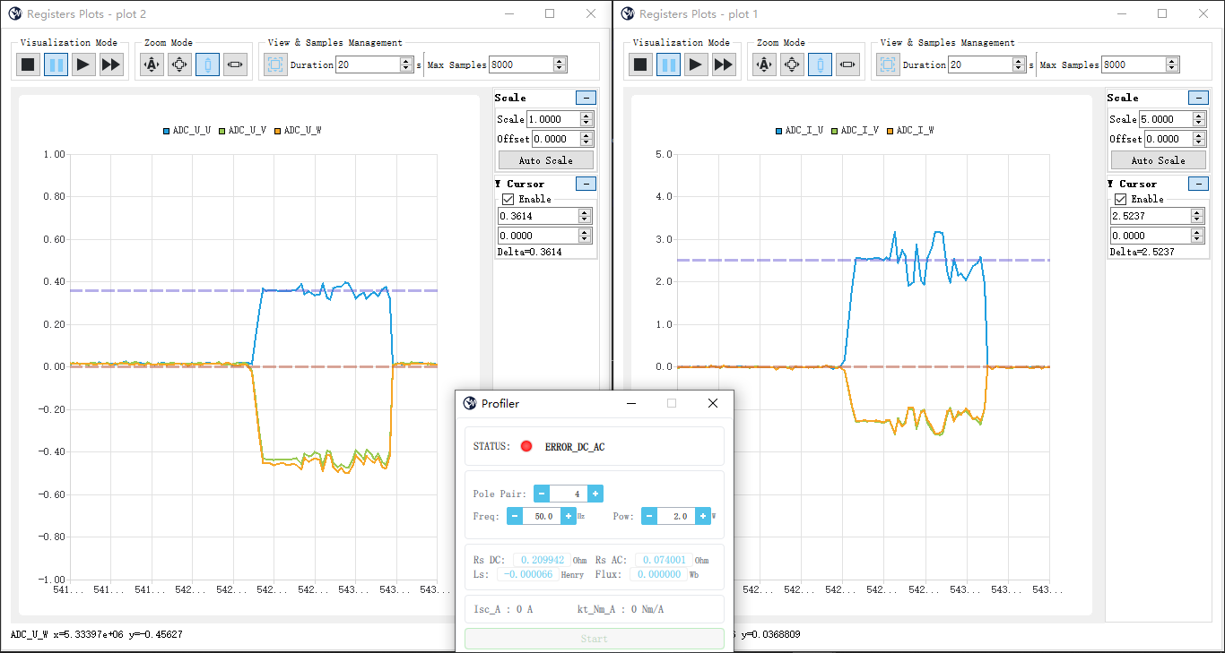
Task: Stop visualization on plot 1
Action: 640,64
